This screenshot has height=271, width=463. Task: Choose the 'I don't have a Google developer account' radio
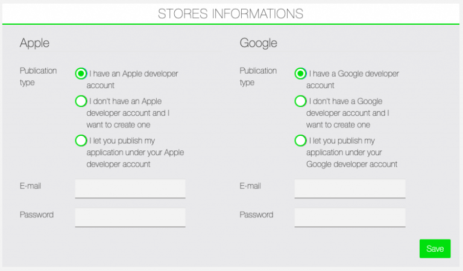pos(300,101)
